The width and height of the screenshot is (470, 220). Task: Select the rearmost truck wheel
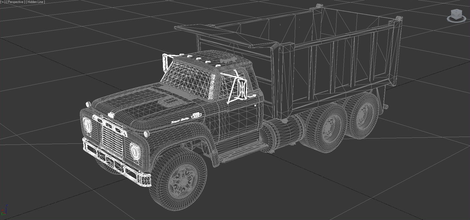pyautogui.click(x=364, y=115)
